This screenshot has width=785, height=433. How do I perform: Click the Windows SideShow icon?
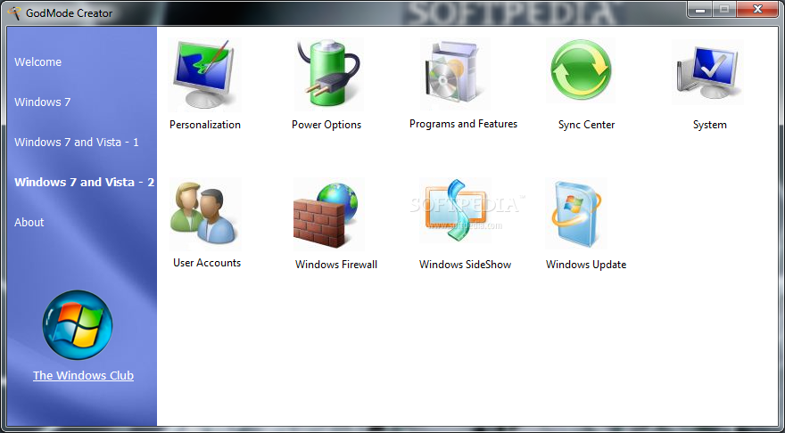[456, 211]
